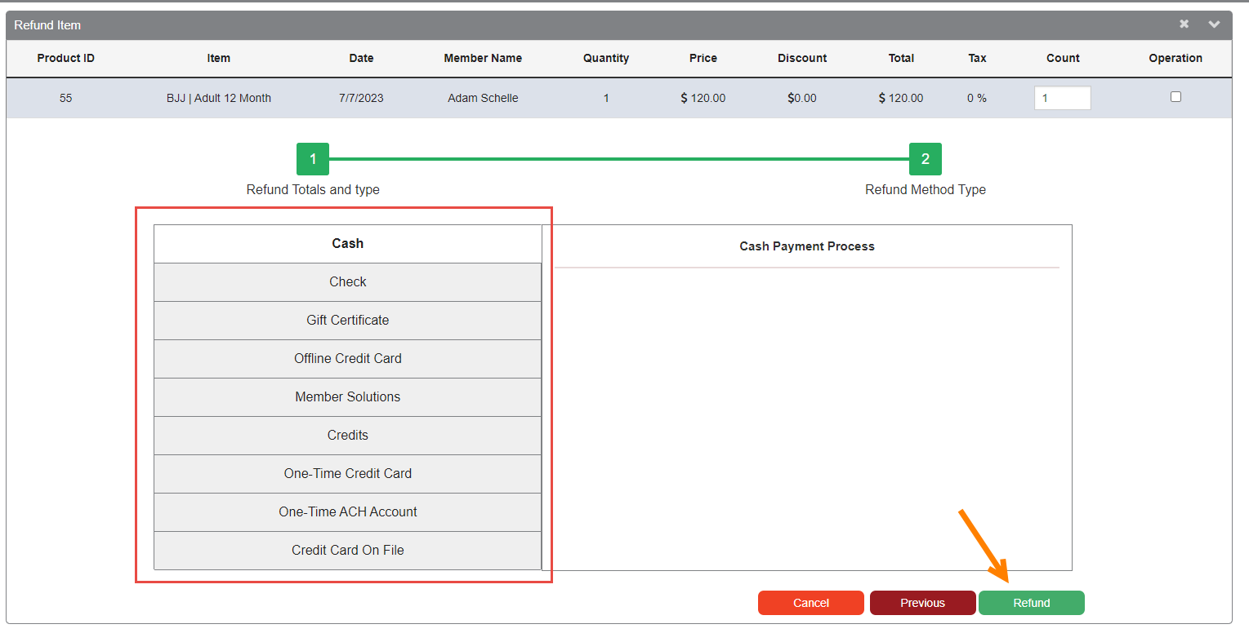Tick the Operation checkbox for product 55
Screen dimensions: 1249x642
click(x=1175, y=97)
